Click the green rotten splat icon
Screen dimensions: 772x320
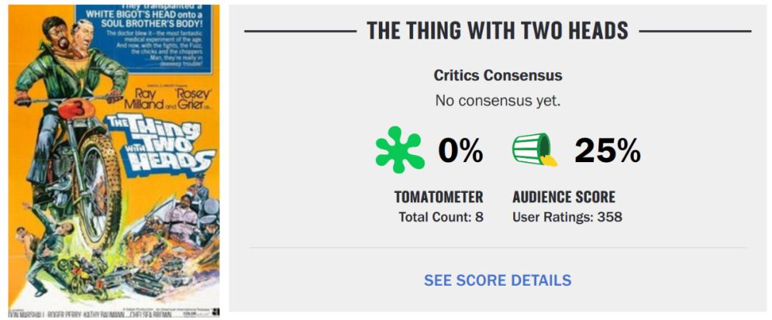tap(400, 150)
